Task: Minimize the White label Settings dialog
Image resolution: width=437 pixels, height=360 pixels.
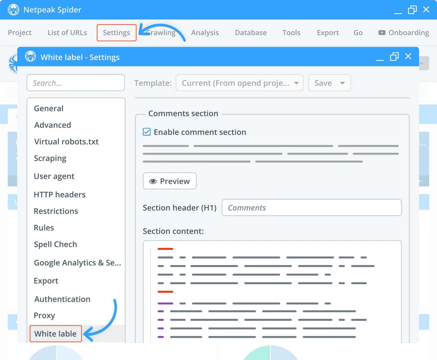Action: (380, 60)
